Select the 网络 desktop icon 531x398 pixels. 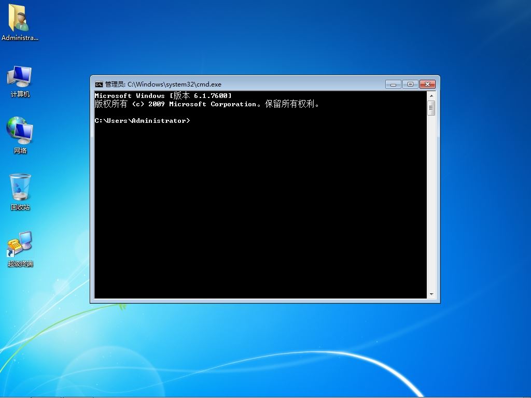coord(20,135)
